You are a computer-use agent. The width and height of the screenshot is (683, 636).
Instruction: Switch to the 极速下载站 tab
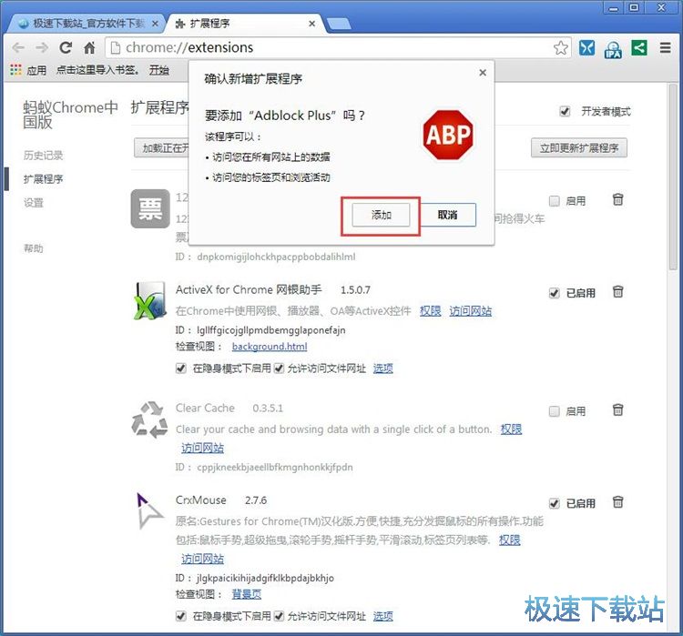click(x=85, y=24)
